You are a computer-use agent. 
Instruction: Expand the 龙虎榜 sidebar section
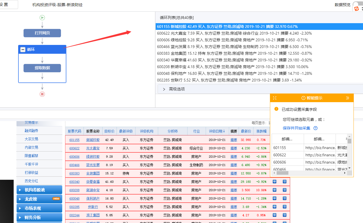39,199
